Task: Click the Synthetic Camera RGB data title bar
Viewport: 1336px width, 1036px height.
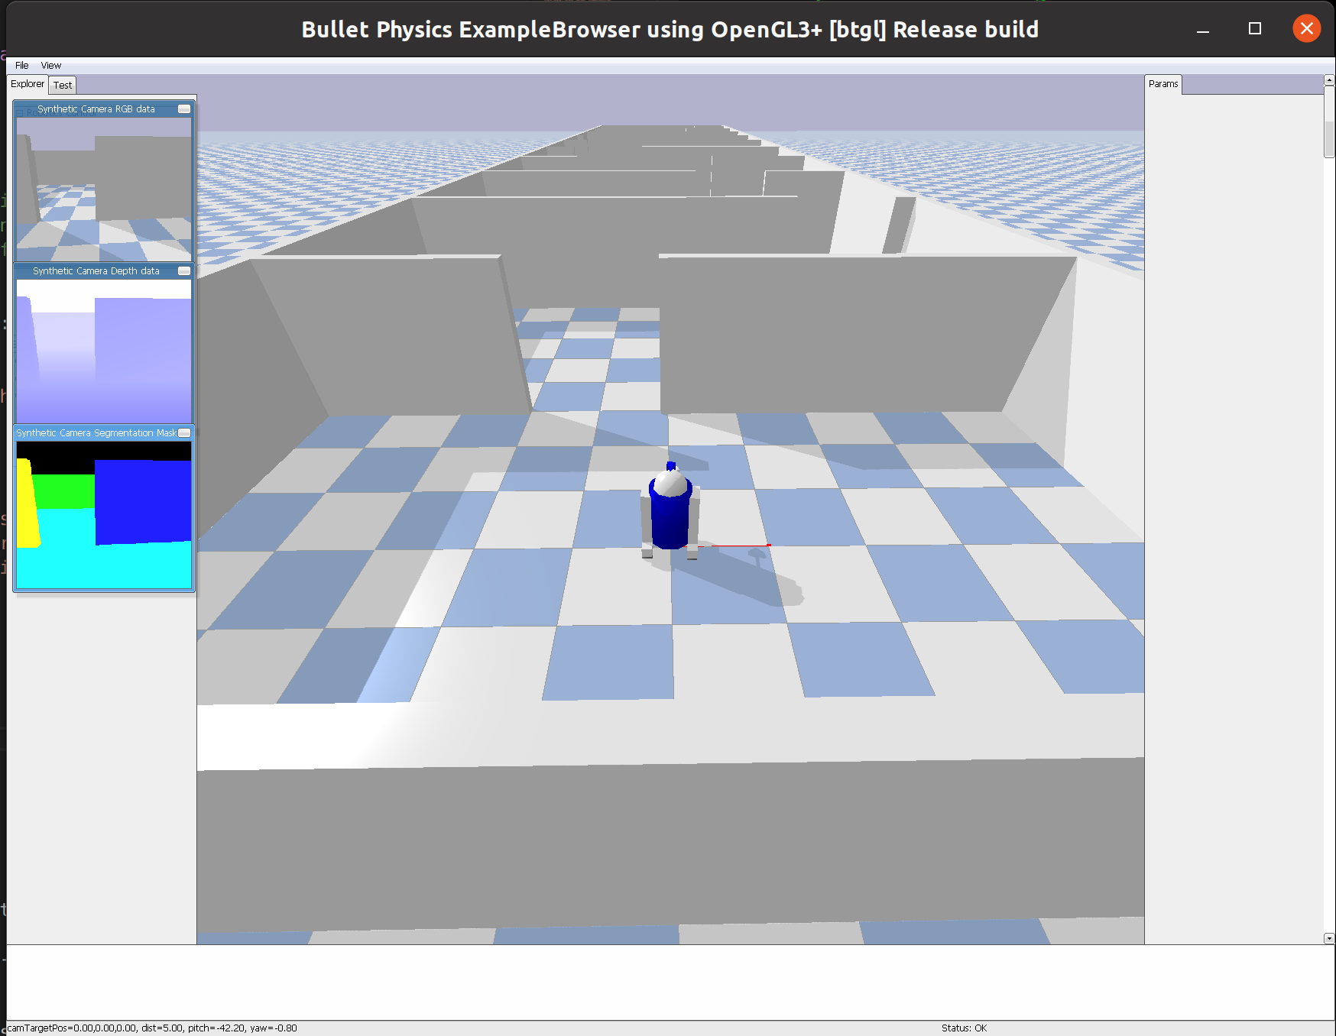Action: [x=96, y=109]
